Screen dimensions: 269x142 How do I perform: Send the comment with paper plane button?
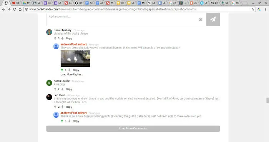(213, 19)
